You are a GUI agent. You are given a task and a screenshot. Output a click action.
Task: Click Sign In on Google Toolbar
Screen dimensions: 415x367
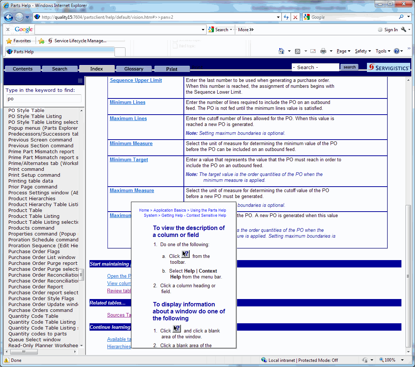[x=388, y=30]
